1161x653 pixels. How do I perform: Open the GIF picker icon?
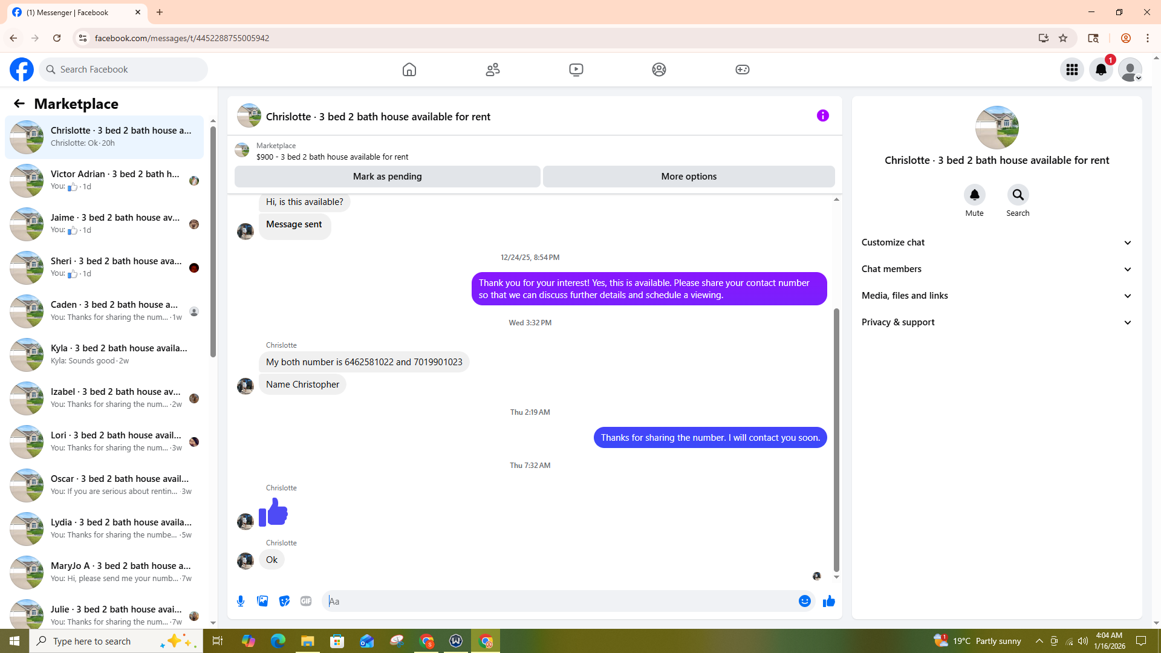[x=306, y=601]
